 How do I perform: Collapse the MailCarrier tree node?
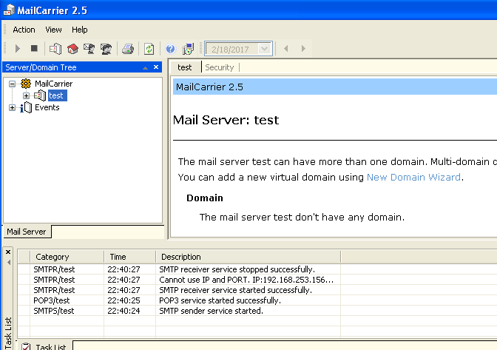pos(13,84)
